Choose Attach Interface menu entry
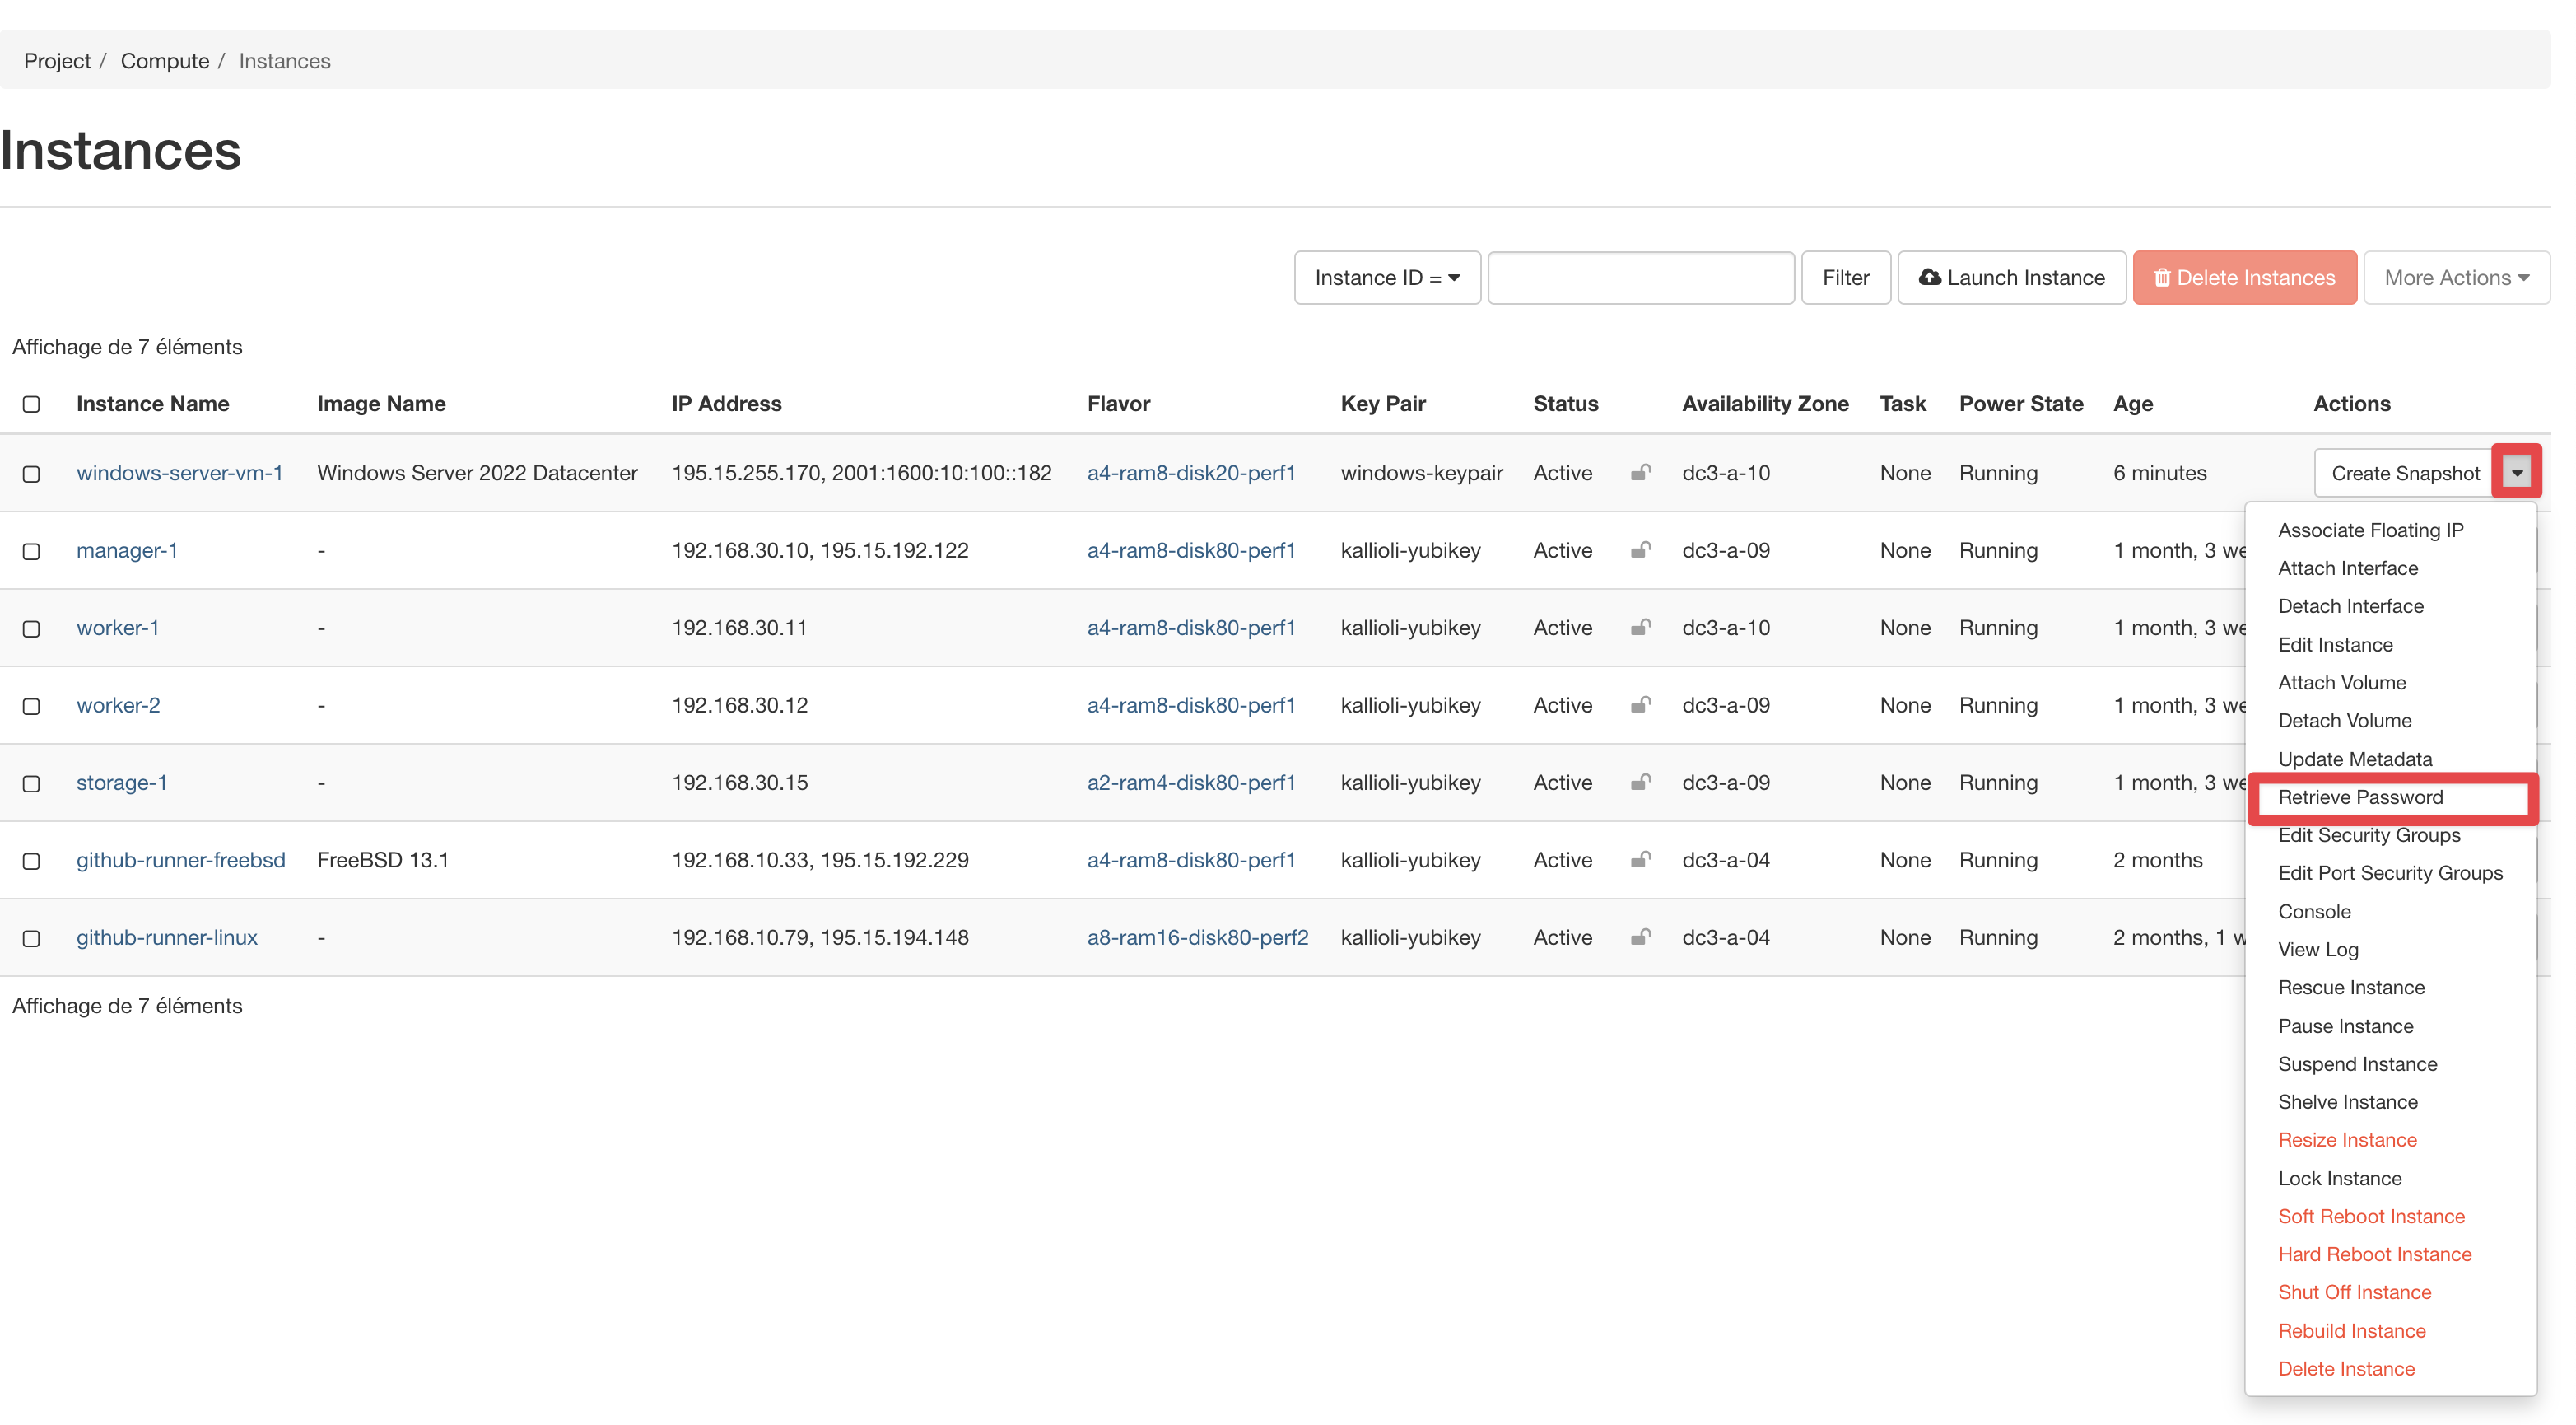 [x=2347, y=568]
